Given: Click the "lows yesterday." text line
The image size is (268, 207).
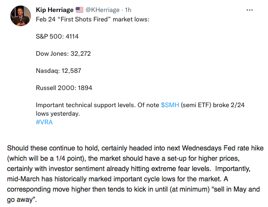Looking at the screenshot, I should point(58,114).
